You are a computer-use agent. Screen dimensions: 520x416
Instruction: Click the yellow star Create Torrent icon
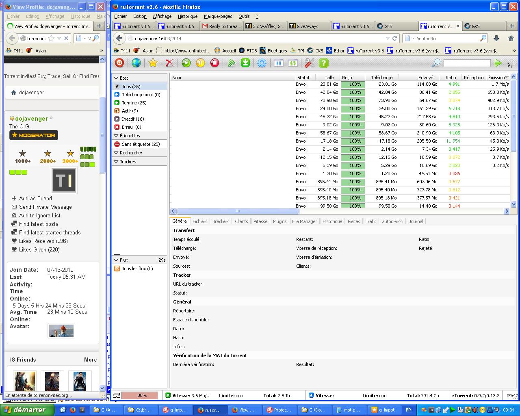click(153, 63)
